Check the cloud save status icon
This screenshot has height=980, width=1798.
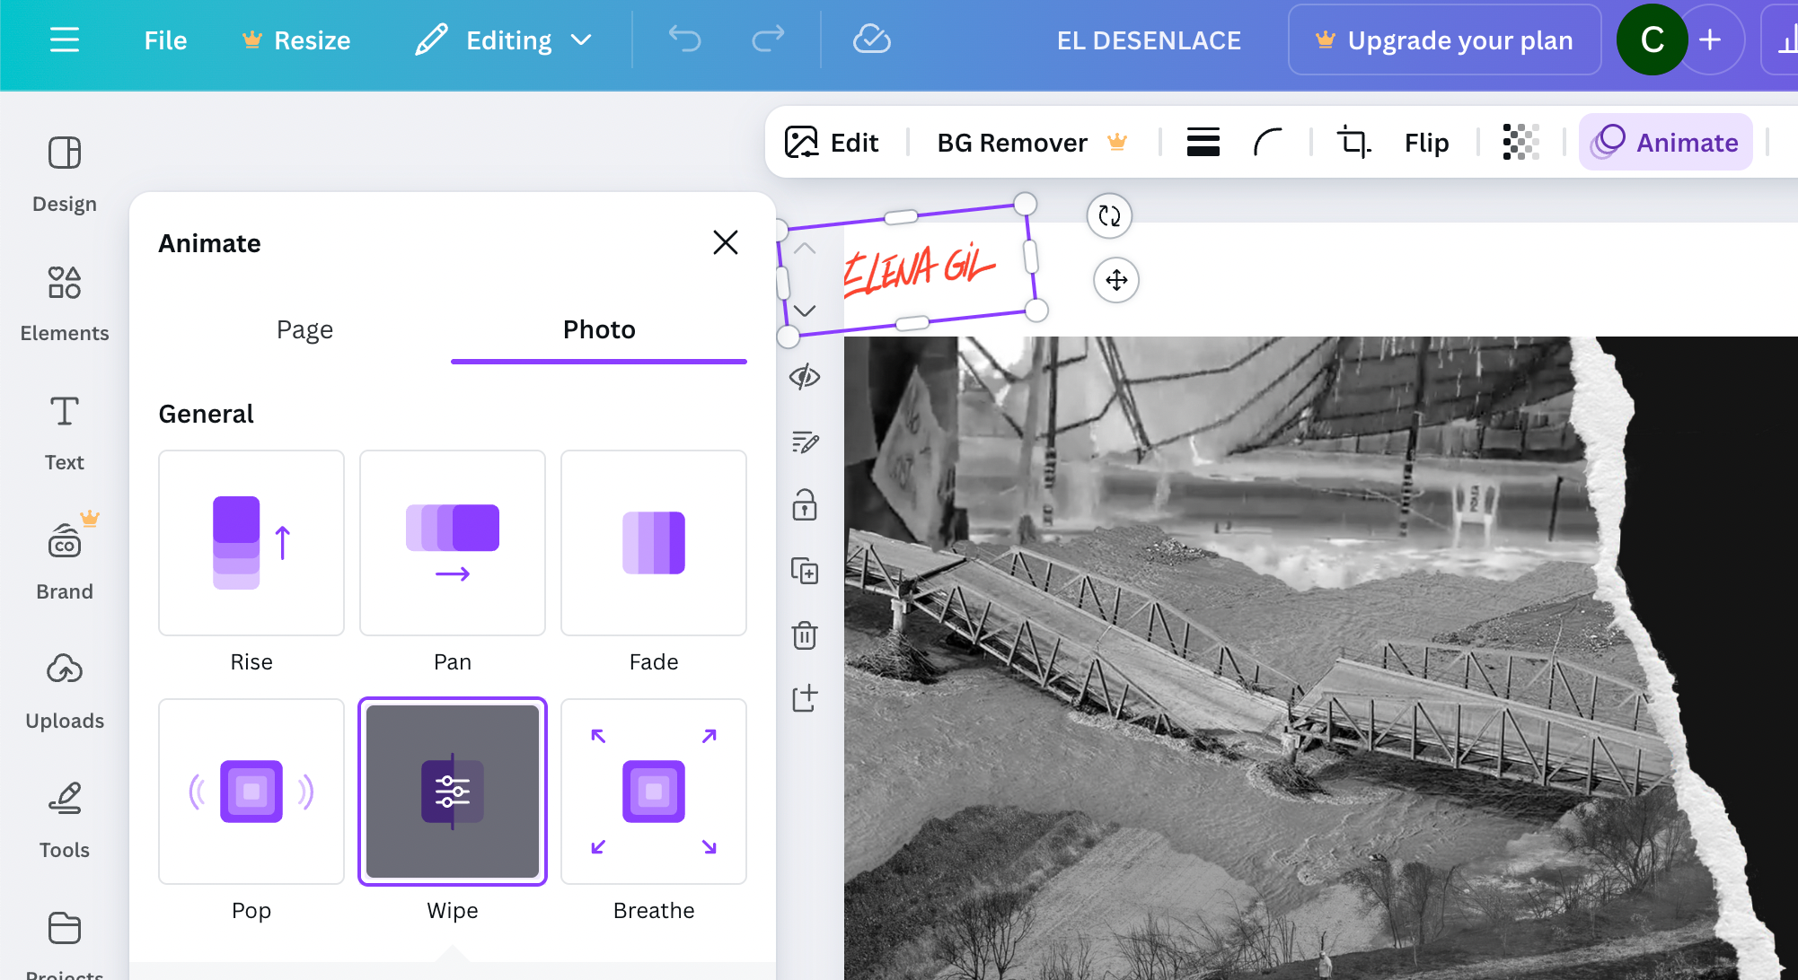coord(871,40)
